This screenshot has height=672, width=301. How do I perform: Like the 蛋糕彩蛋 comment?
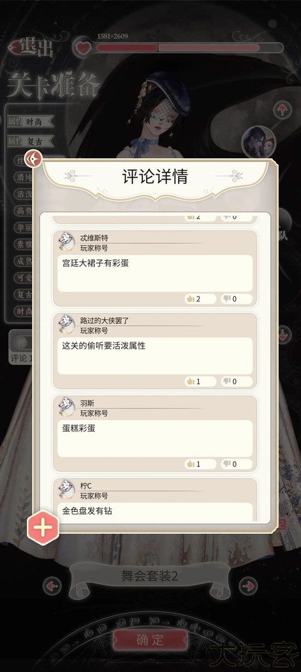tap(200, 463)
